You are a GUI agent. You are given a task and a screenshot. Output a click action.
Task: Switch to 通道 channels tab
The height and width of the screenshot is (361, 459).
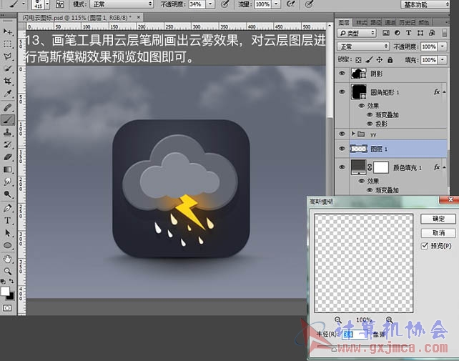click(x=390, y=23)
